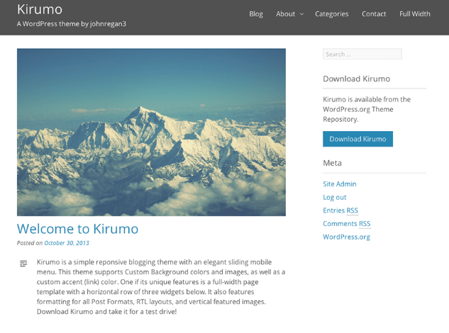449x333 pixels.
Task: Focus the Search input field
Action: click(362, 54)
